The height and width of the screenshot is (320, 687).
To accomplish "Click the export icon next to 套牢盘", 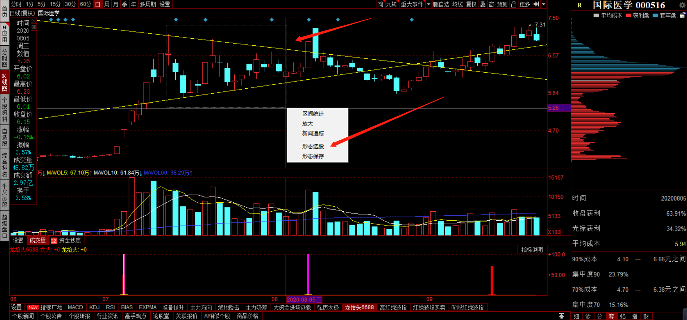I will click(682, 15).
